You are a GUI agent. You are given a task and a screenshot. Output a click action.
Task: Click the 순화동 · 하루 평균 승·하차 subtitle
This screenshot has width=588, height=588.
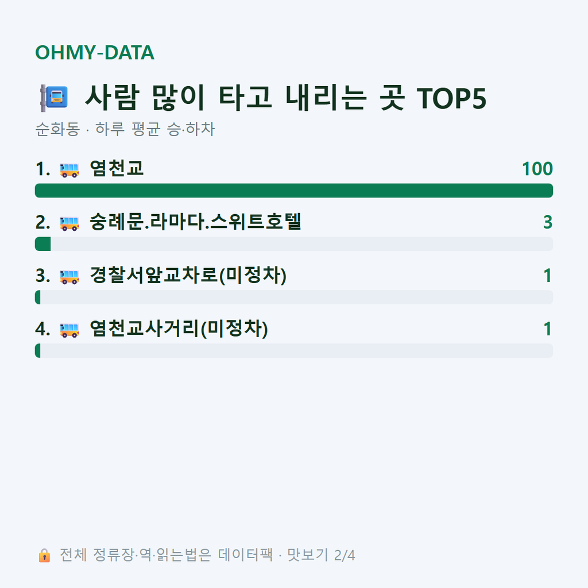point(125,129)
